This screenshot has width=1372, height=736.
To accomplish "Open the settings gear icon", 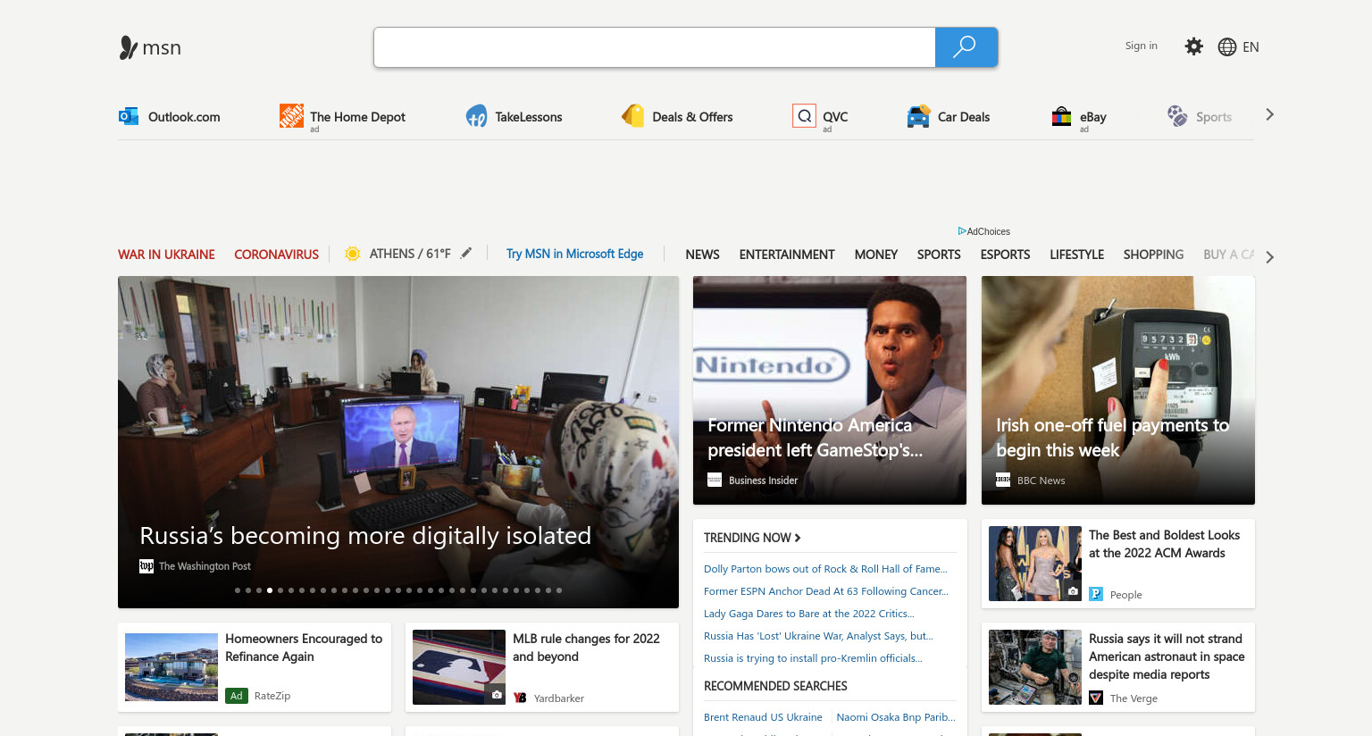I will click(1193, 46).
